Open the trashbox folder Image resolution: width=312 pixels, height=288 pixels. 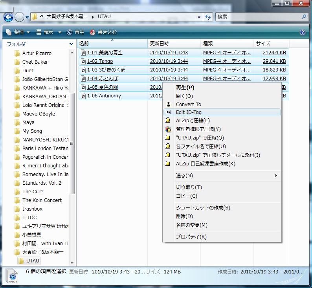click(x=33, y=209)
